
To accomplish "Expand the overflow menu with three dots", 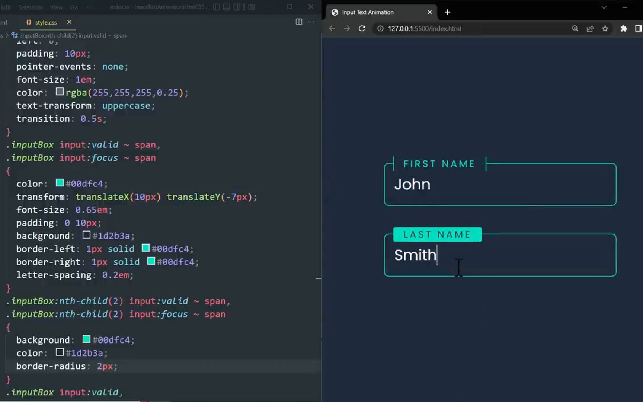I will point(90,7).
